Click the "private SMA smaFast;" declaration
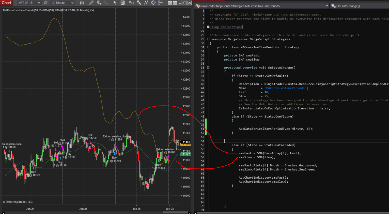 pos(242,55)
